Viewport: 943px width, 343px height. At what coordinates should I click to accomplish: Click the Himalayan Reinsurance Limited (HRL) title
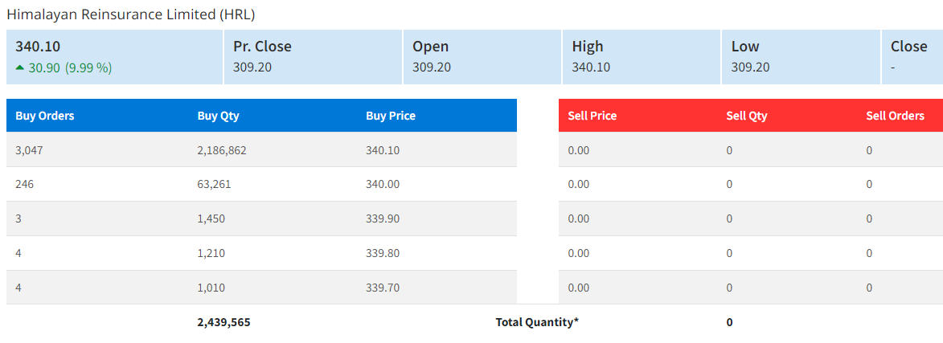[131, 14]
